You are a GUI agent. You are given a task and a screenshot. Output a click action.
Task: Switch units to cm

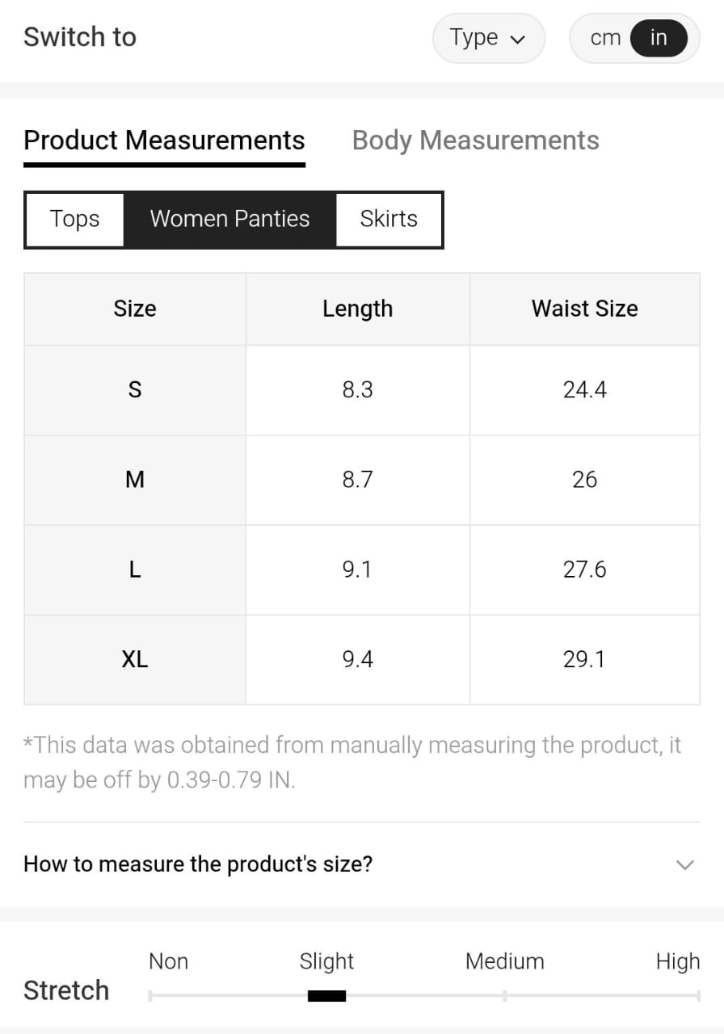coord(604,38)
